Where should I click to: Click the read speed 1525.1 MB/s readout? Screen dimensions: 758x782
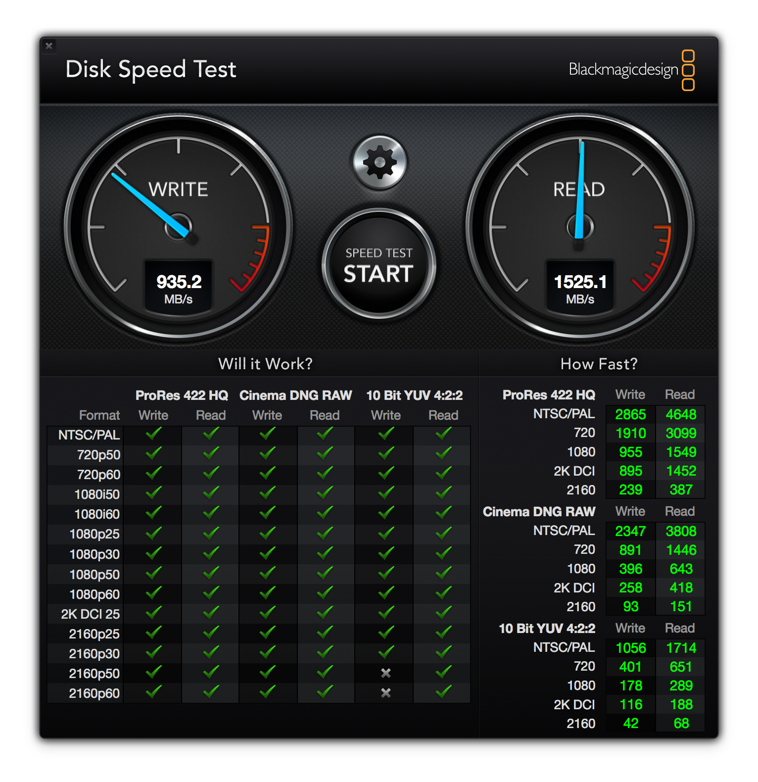pyautogui.click(x=580, y=289)
